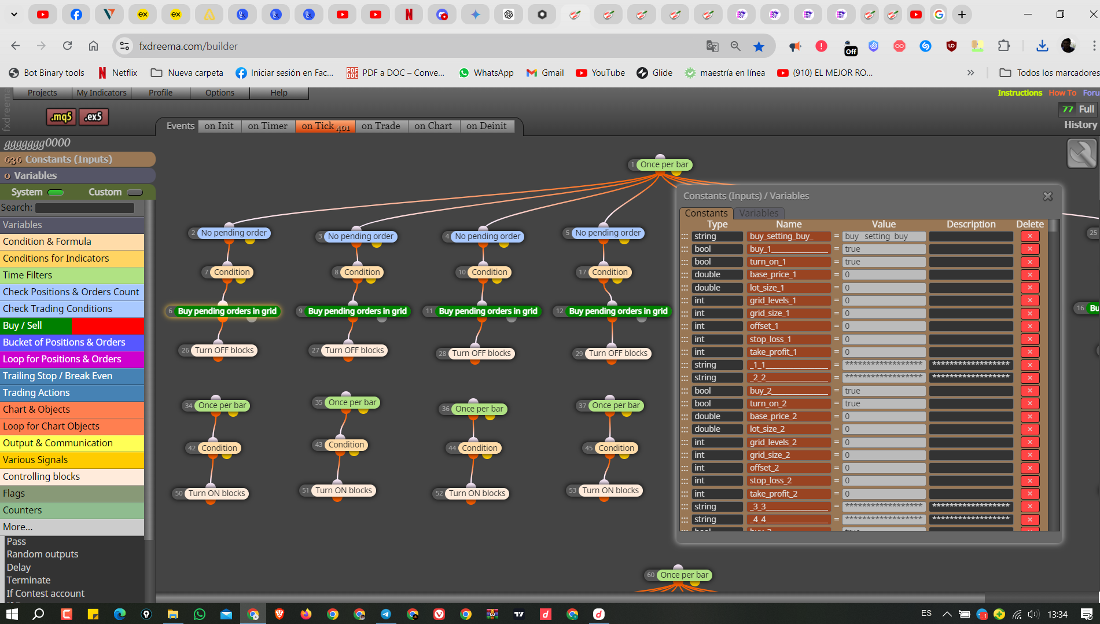Delete the buy_1 constant row
Viewport: 1100px width, 624px height.
click(1030, 249)
